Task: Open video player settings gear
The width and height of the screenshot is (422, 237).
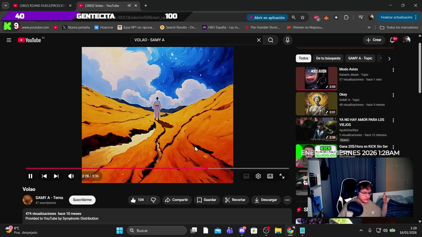Action: click(258, 176)
